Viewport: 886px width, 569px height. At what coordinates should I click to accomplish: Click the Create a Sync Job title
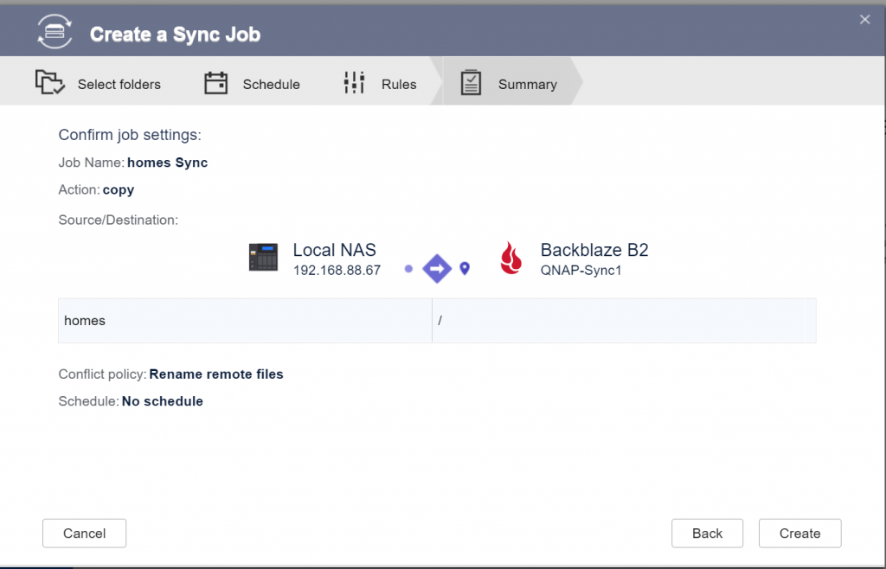click(x=175, y=35)
